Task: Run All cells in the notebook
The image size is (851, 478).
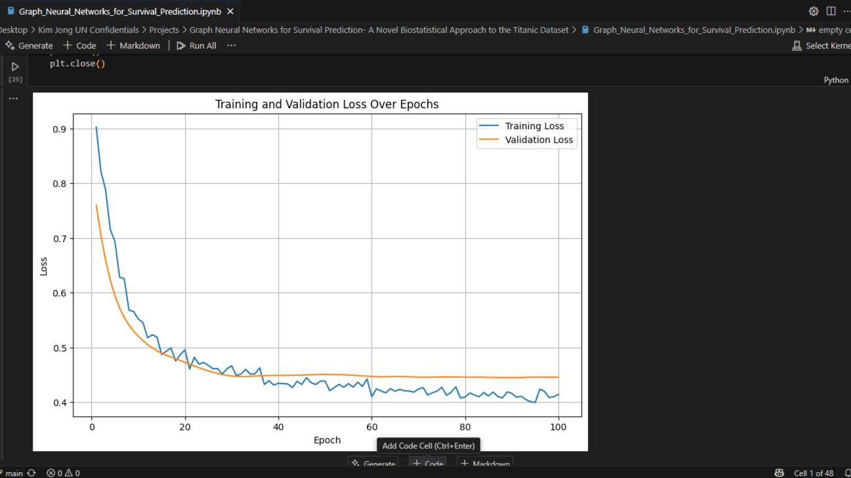Action: 196,45
